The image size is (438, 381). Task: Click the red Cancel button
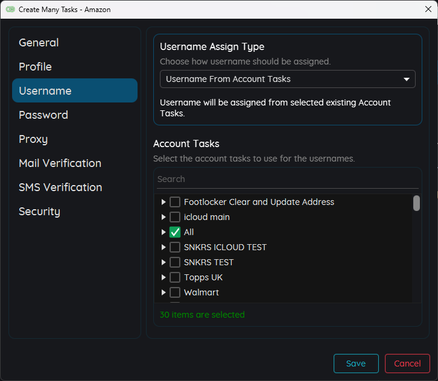point(407,364)
